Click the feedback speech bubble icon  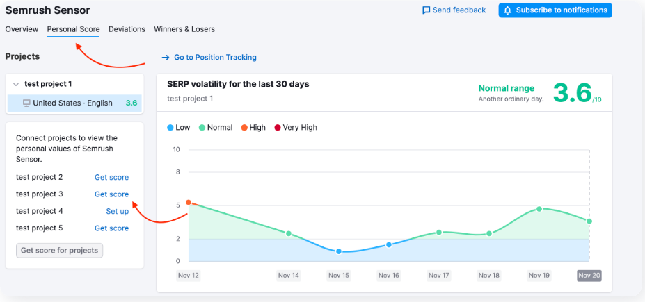tap(426, 10)
